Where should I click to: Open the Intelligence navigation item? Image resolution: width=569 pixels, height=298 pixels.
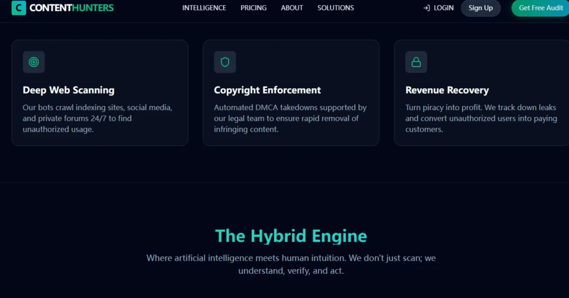click(204, 8)
